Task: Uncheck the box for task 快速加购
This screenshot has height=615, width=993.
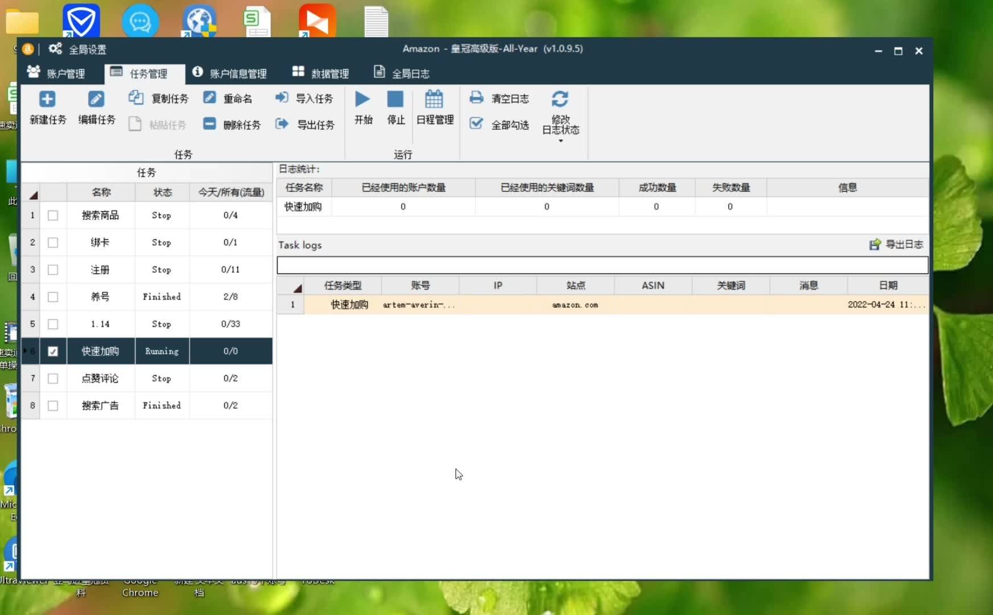Action: coord(53,351)
